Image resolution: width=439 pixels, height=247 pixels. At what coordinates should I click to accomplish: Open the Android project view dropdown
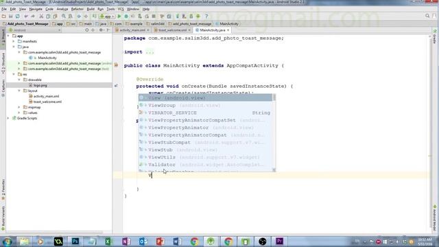[x=34, y=30]
